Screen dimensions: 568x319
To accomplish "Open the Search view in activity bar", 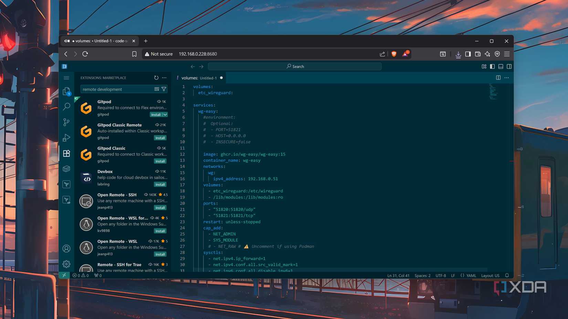I will click(66, 107).
